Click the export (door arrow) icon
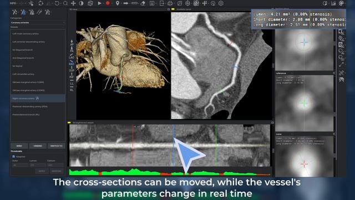 coord(161,3)
